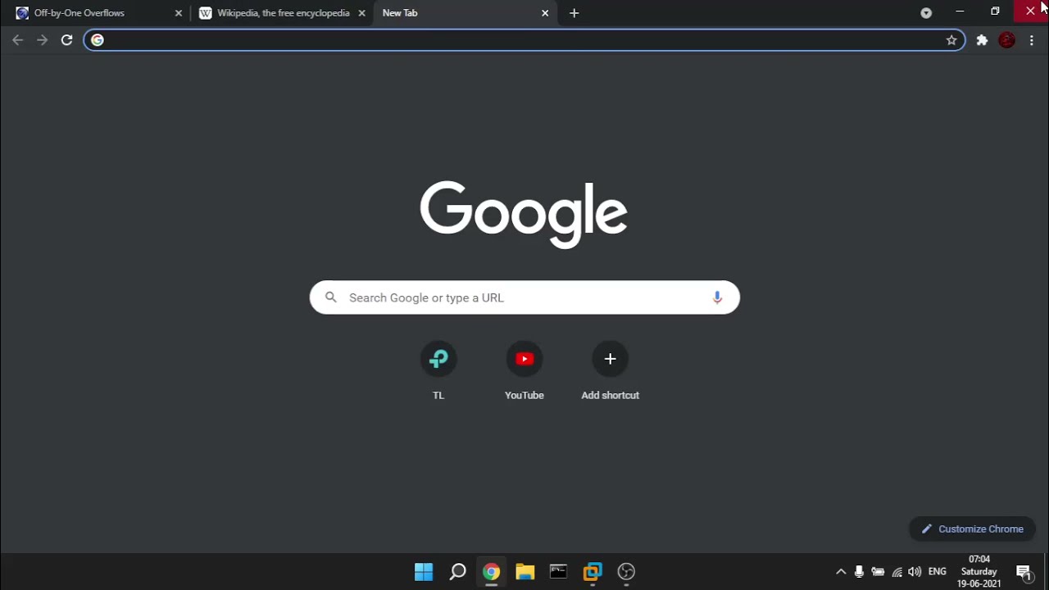Close the Wikipedia tab
1049x590 pixels.
[x=361, y=13]
